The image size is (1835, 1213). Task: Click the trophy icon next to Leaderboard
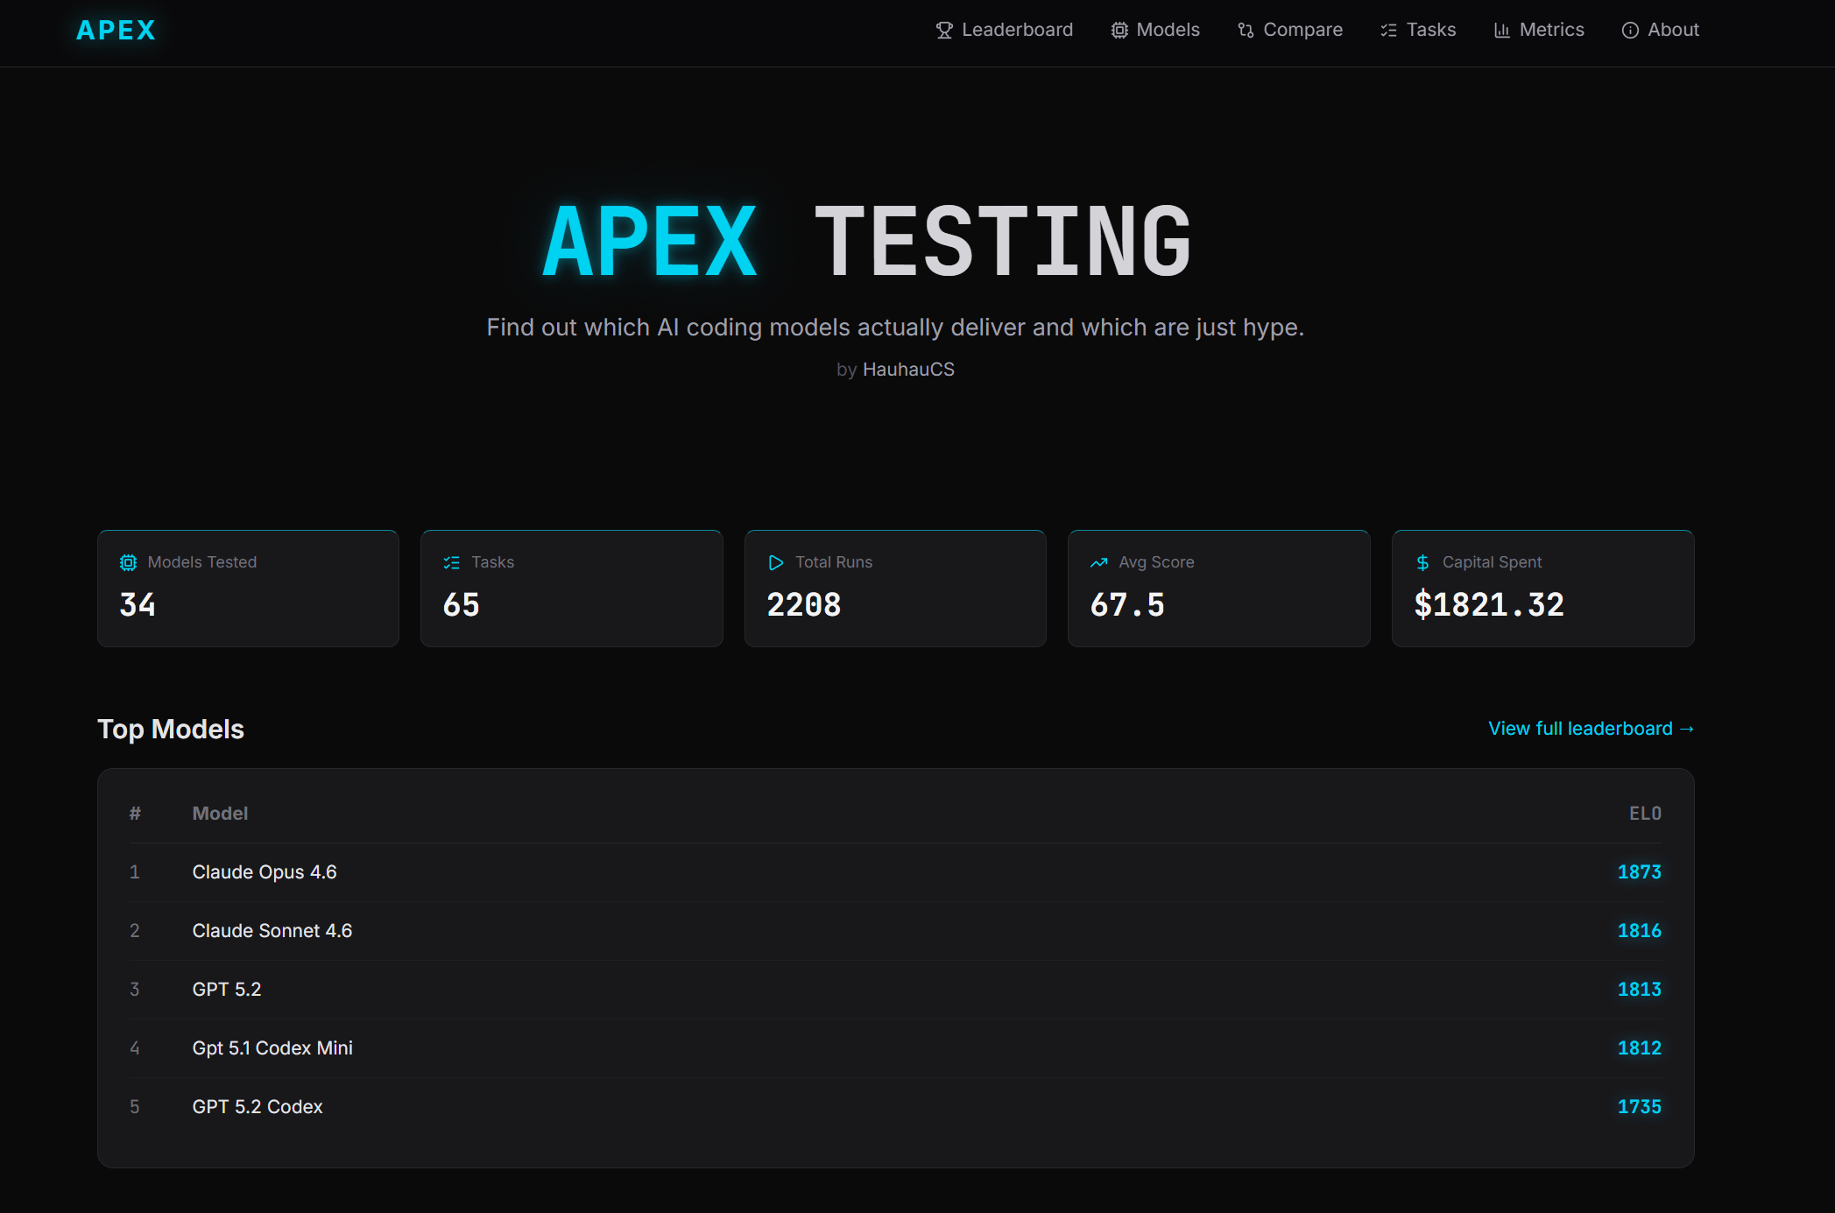pyautogui.click(x=943, y=31)
